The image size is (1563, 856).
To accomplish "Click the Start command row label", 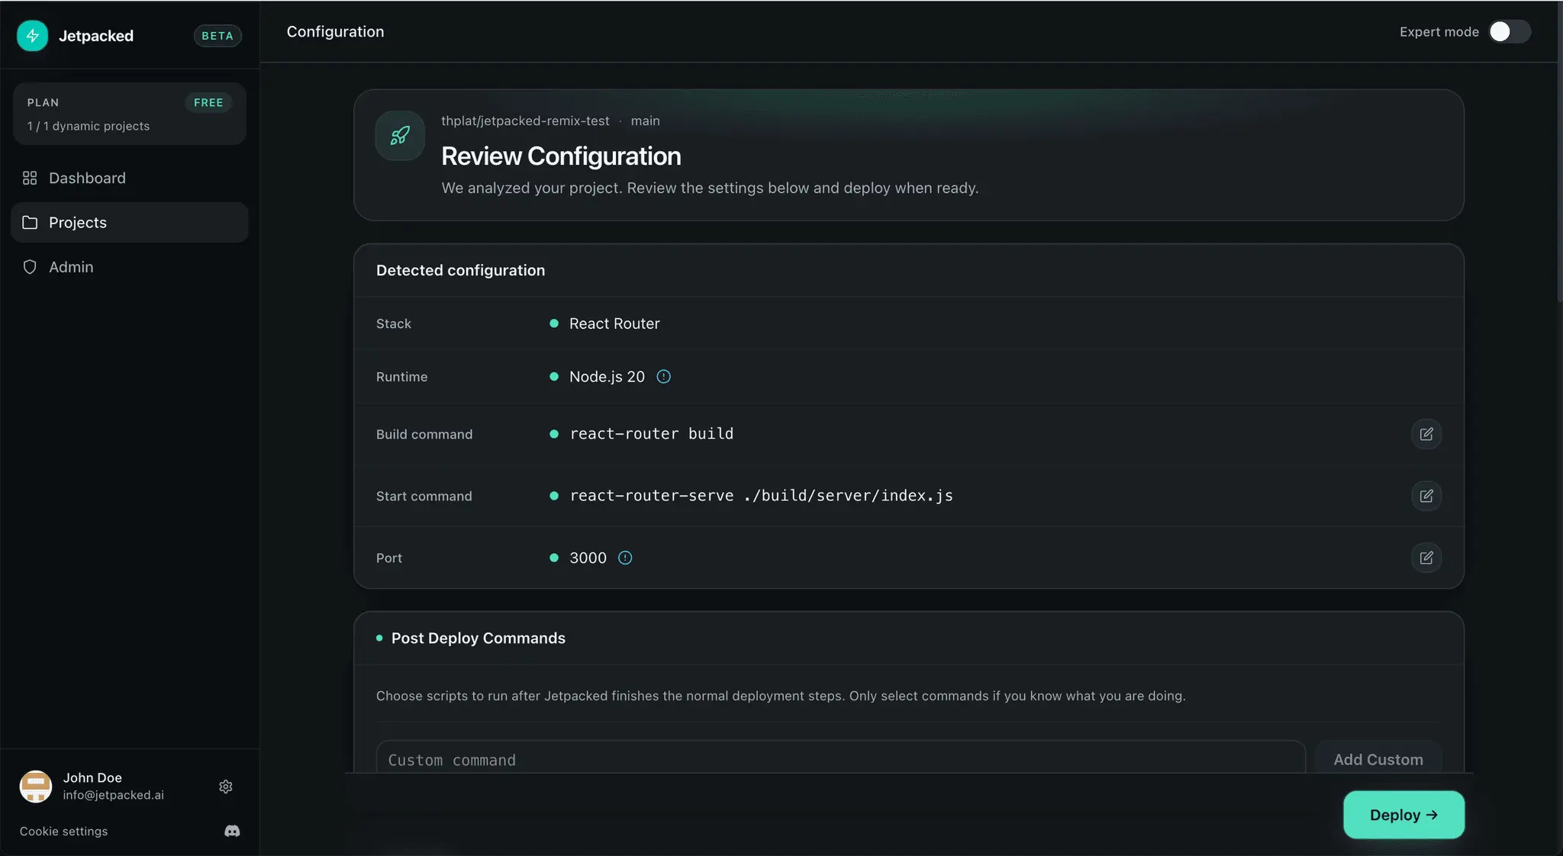I will click(x=424, y=496).
